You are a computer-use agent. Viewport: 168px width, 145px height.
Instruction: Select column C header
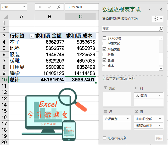pyautogui.click(x=80, y=16)
